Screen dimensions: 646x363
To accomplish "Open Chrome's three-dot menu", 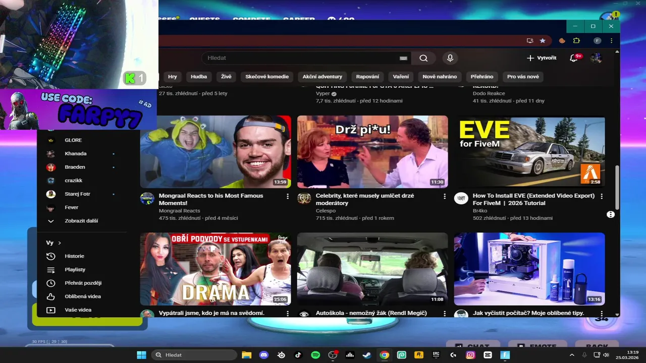I will click(611, 40).
